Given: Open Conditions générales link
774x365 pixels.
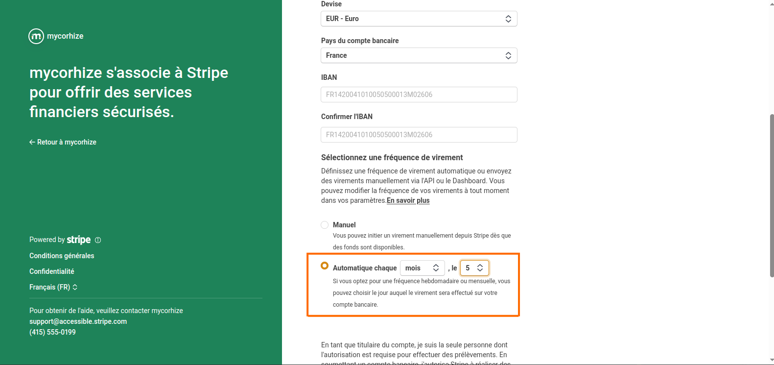Looking at the screenshot, I should 62,256.
